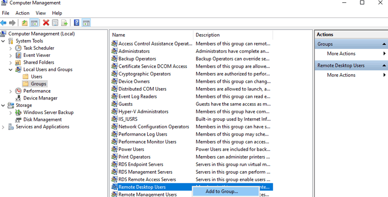Collapse the System Tools tree node
The width and height of the screenshot is (388, 197).
[3, 41]
